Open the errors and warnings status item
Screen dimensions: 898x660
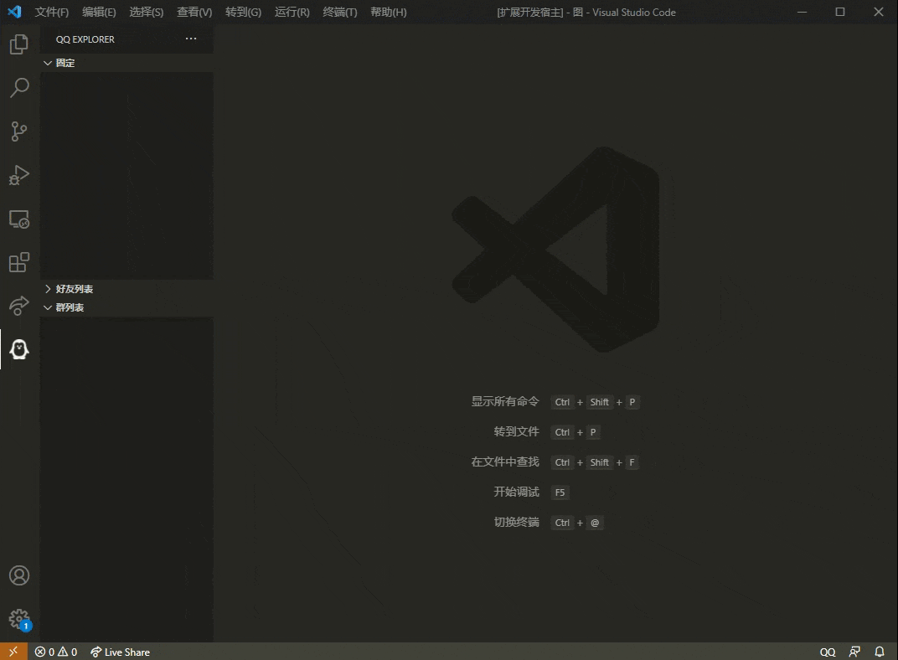55,652
